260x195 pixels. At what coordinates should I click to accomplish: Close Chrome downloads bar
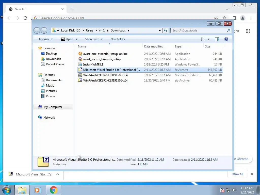pyautogui.click(x=252, y=174)
